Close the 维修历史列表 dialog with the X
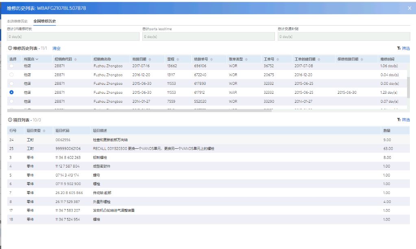Viewport: 416px width, 249px height. (409, 8)
